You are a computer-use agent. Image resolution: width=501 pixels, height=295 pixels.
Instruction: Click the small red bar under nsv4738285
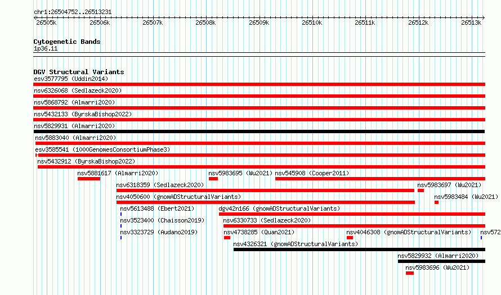tap(227, 238)
